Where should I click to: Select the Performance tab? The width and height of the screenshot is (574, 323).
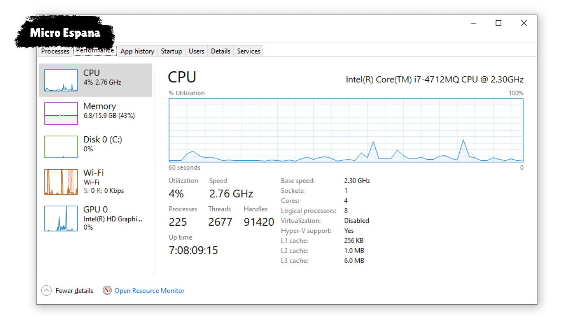[x=95, y=50]
